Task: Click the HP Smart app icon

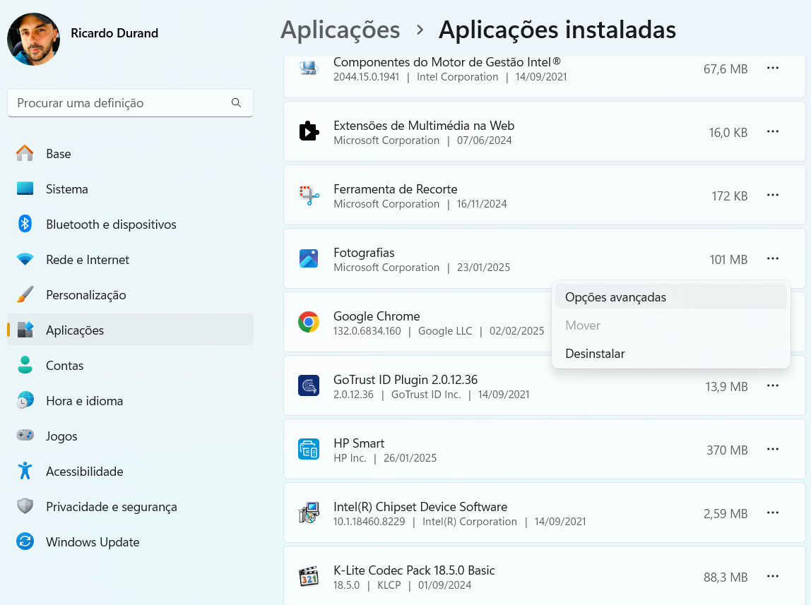Action: 309,450
